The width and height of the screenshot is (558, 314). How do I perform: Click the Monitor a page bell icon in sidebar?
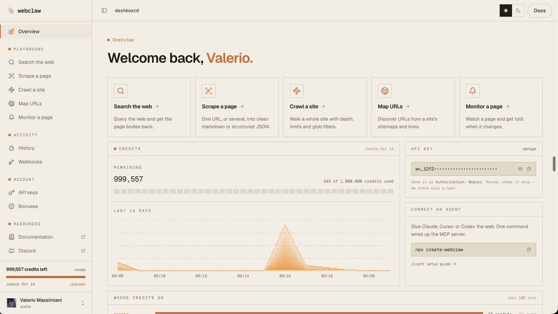coord(12,117)
